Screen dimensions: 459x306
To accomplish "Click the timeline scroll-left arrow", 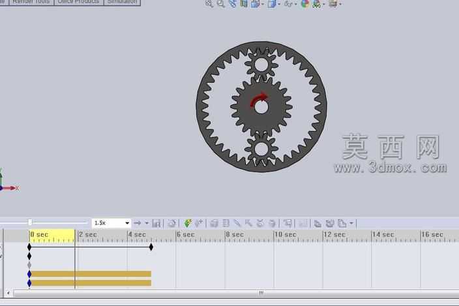I will pyautogui.click(x=8, y=293).
